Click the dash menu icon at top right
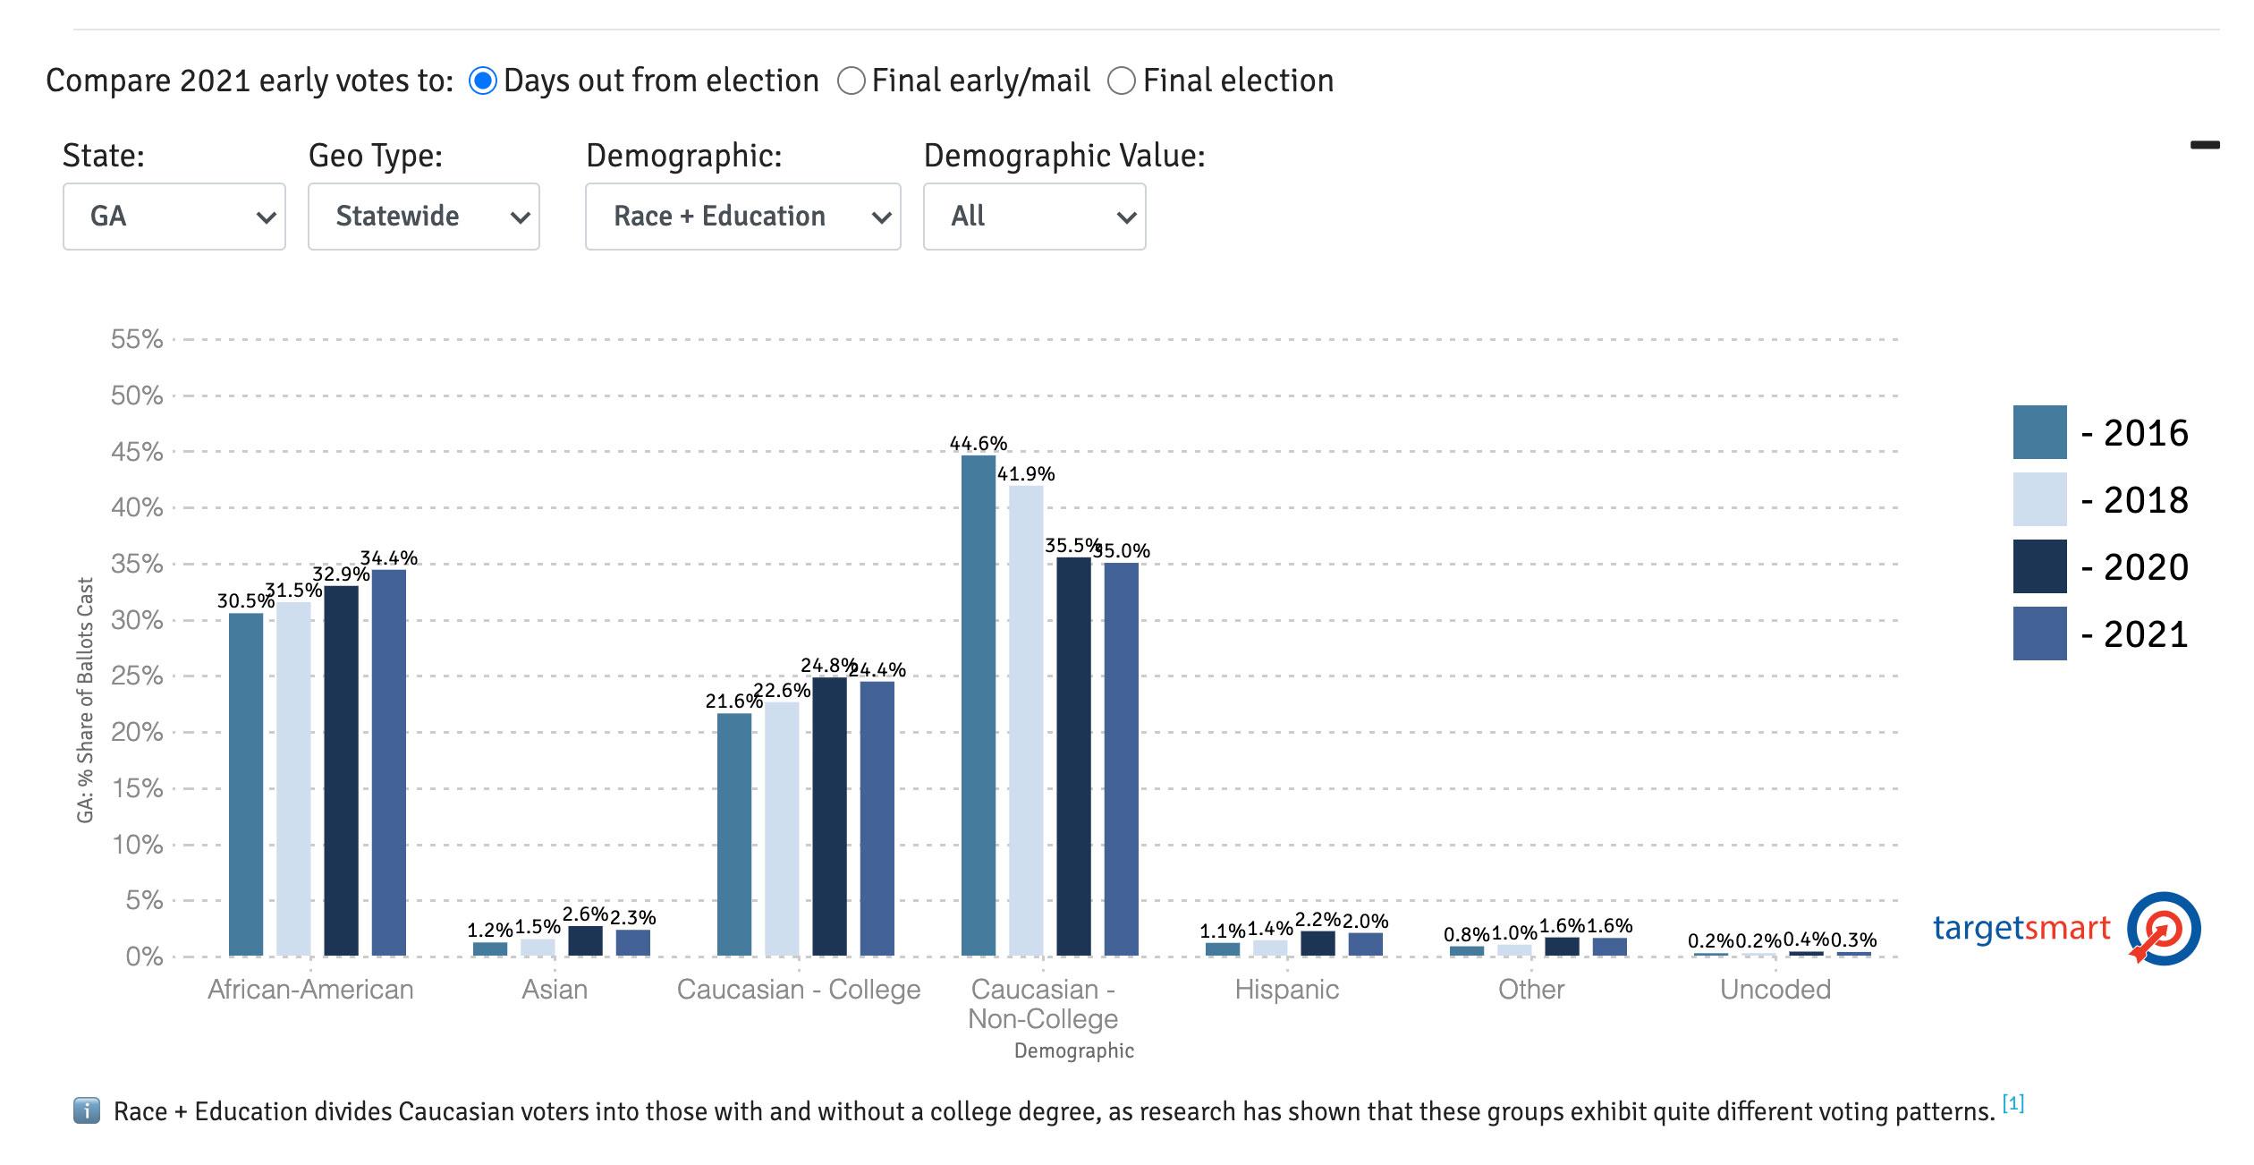Screen dimensions: 2254x1165 pos(2205,145)
